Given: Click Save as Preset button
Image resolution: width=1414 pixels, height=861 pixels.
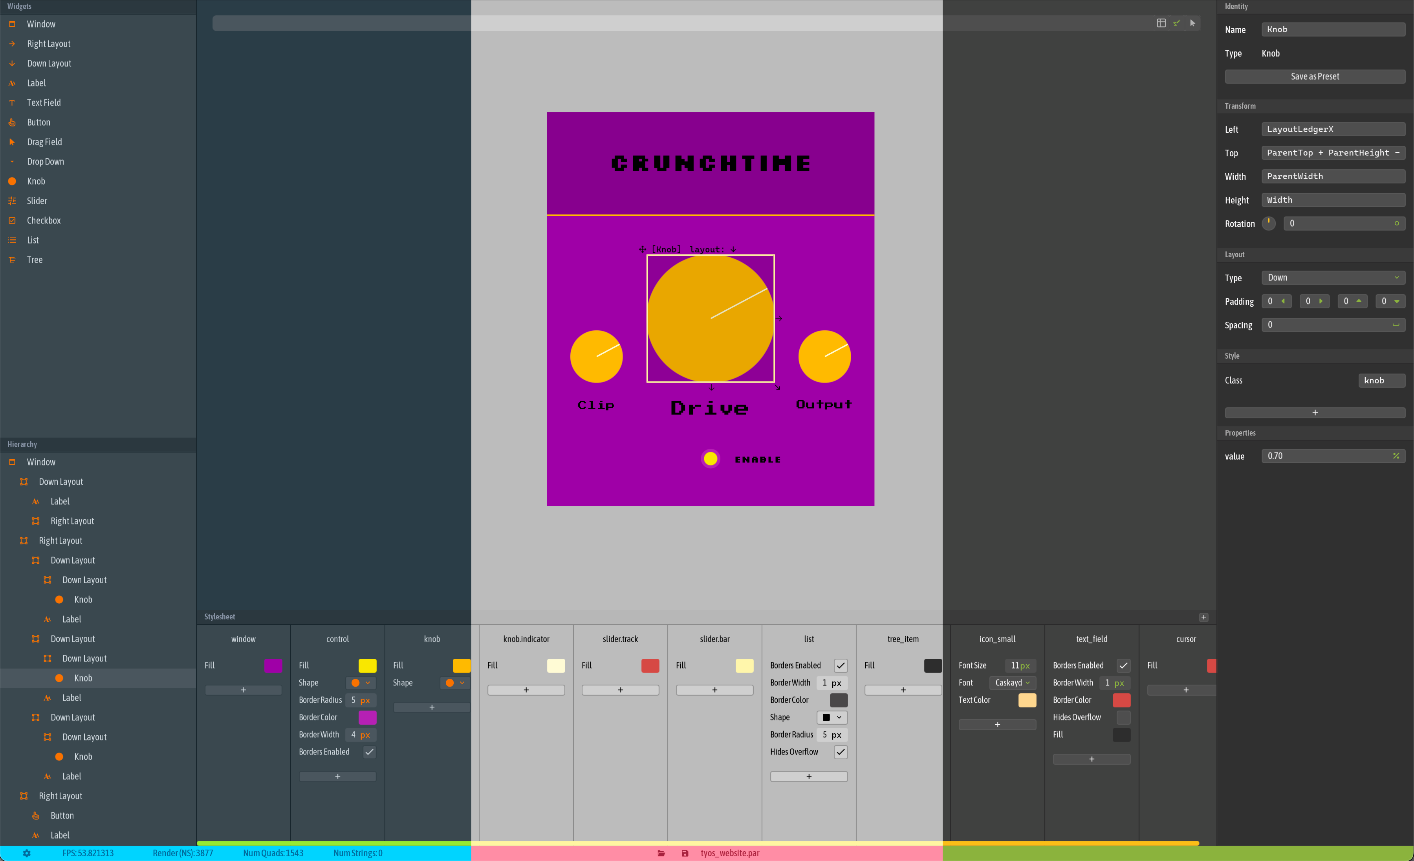Looking at the screenshot, I should pyautogui.click(x=1315, y=76).
